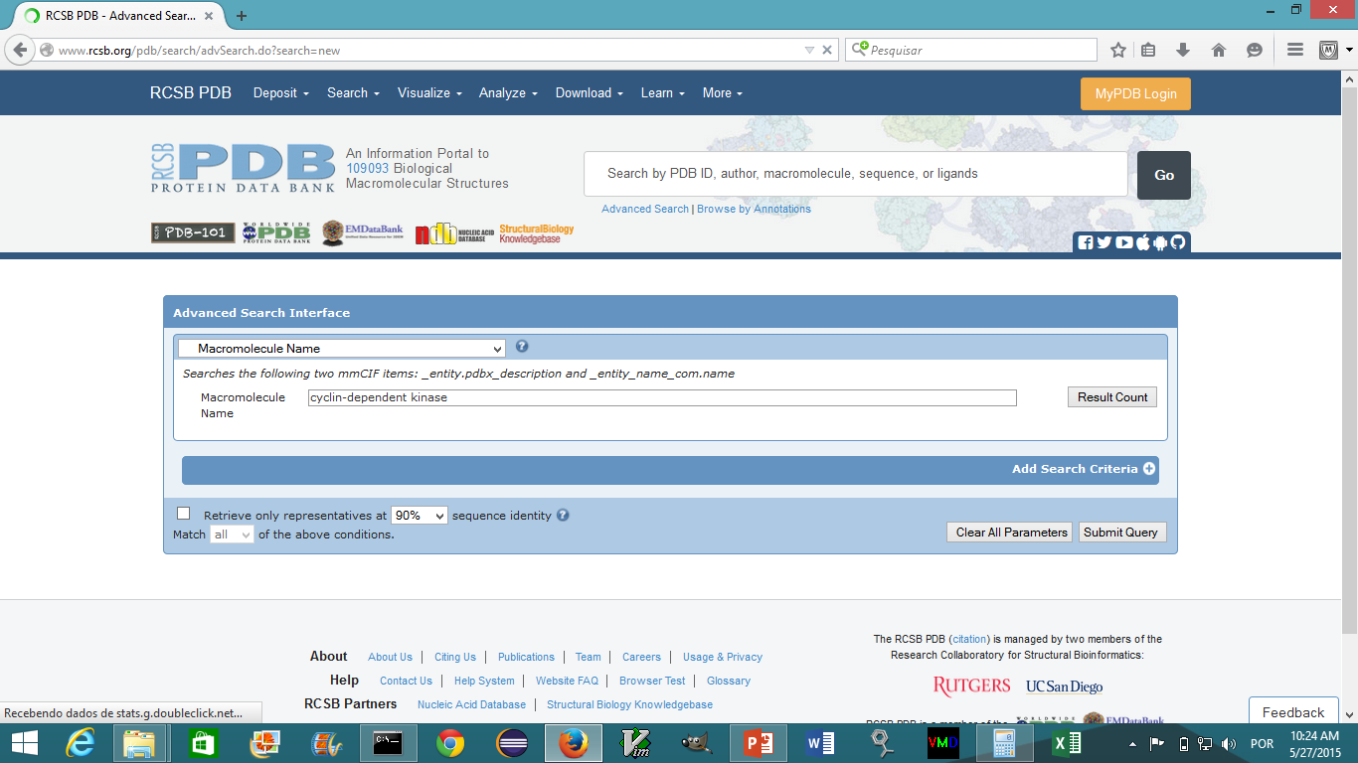Click the main PDB ID search box
Screen dimensions: 1358x763
[x=856, y=174]
